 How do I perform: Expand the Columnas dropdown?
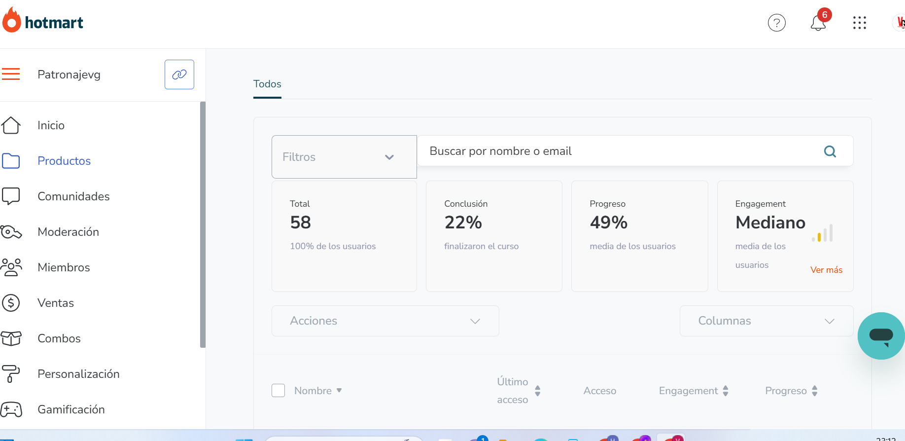click(766, 321)
